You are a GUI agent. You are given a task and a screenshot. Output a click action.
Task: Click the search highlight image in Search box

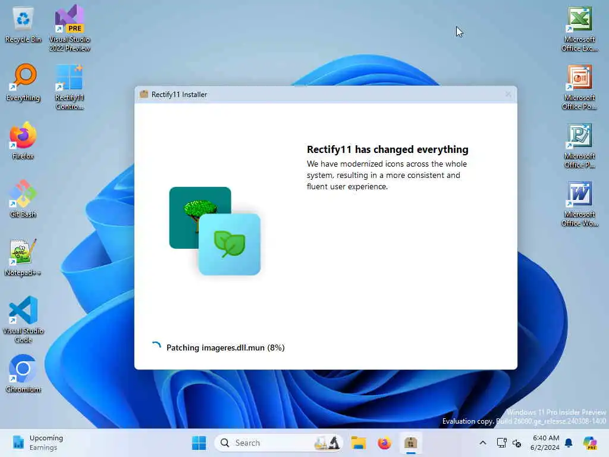[x=327, y=443]
